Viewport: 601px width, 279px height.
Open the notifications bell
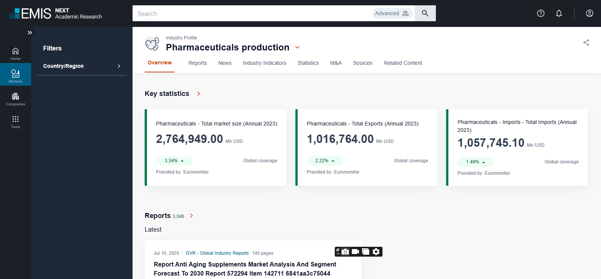coord(559,13)
